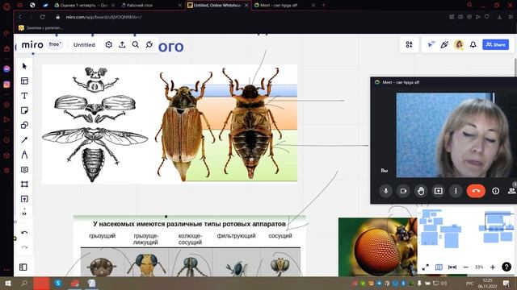Viewport: 517px width, 290px height.
Task: Switch to the Рабочий стол tab
Action: coord(150,6)
